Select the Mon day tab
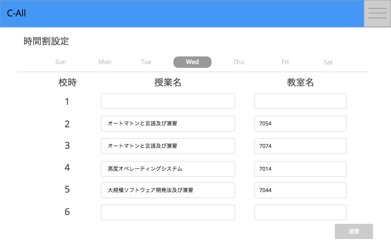 105,62
